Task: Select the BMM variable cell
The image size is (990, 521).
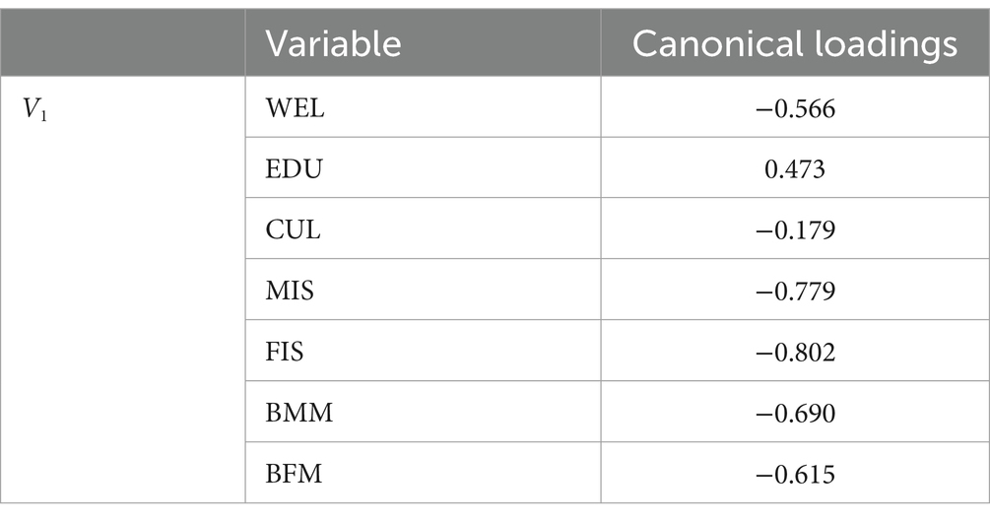Action: (x=423, y=411)
